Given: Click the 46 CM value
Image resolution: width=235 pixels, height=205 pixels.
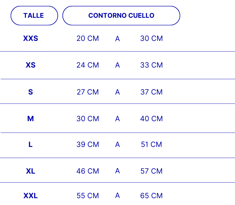Looking at the screenshot, I should pyautogui.click(x=88, y=171).
